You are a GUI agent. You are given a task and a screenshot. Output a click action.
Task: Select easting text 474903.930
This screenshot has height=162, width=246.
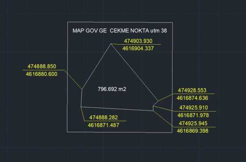tap(138, 41)
